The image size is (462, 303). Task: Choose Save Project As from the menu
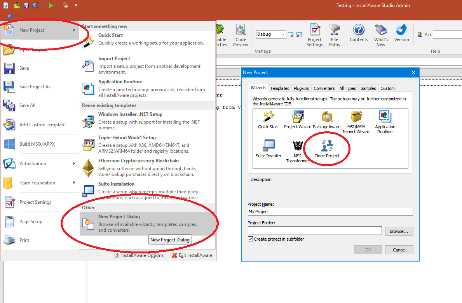point(40,87)
